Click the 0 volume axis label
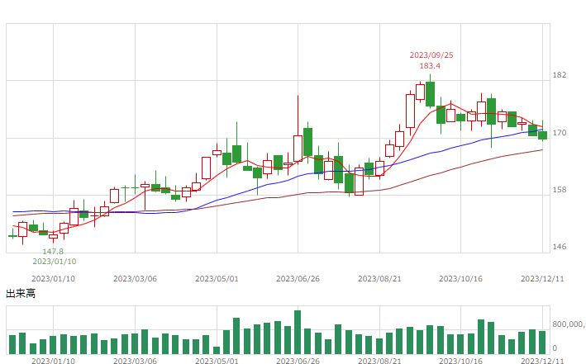586x364 pixels. click(x=555, y=348)
